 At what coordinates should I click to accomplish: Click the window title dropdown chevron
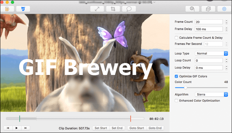154,2
